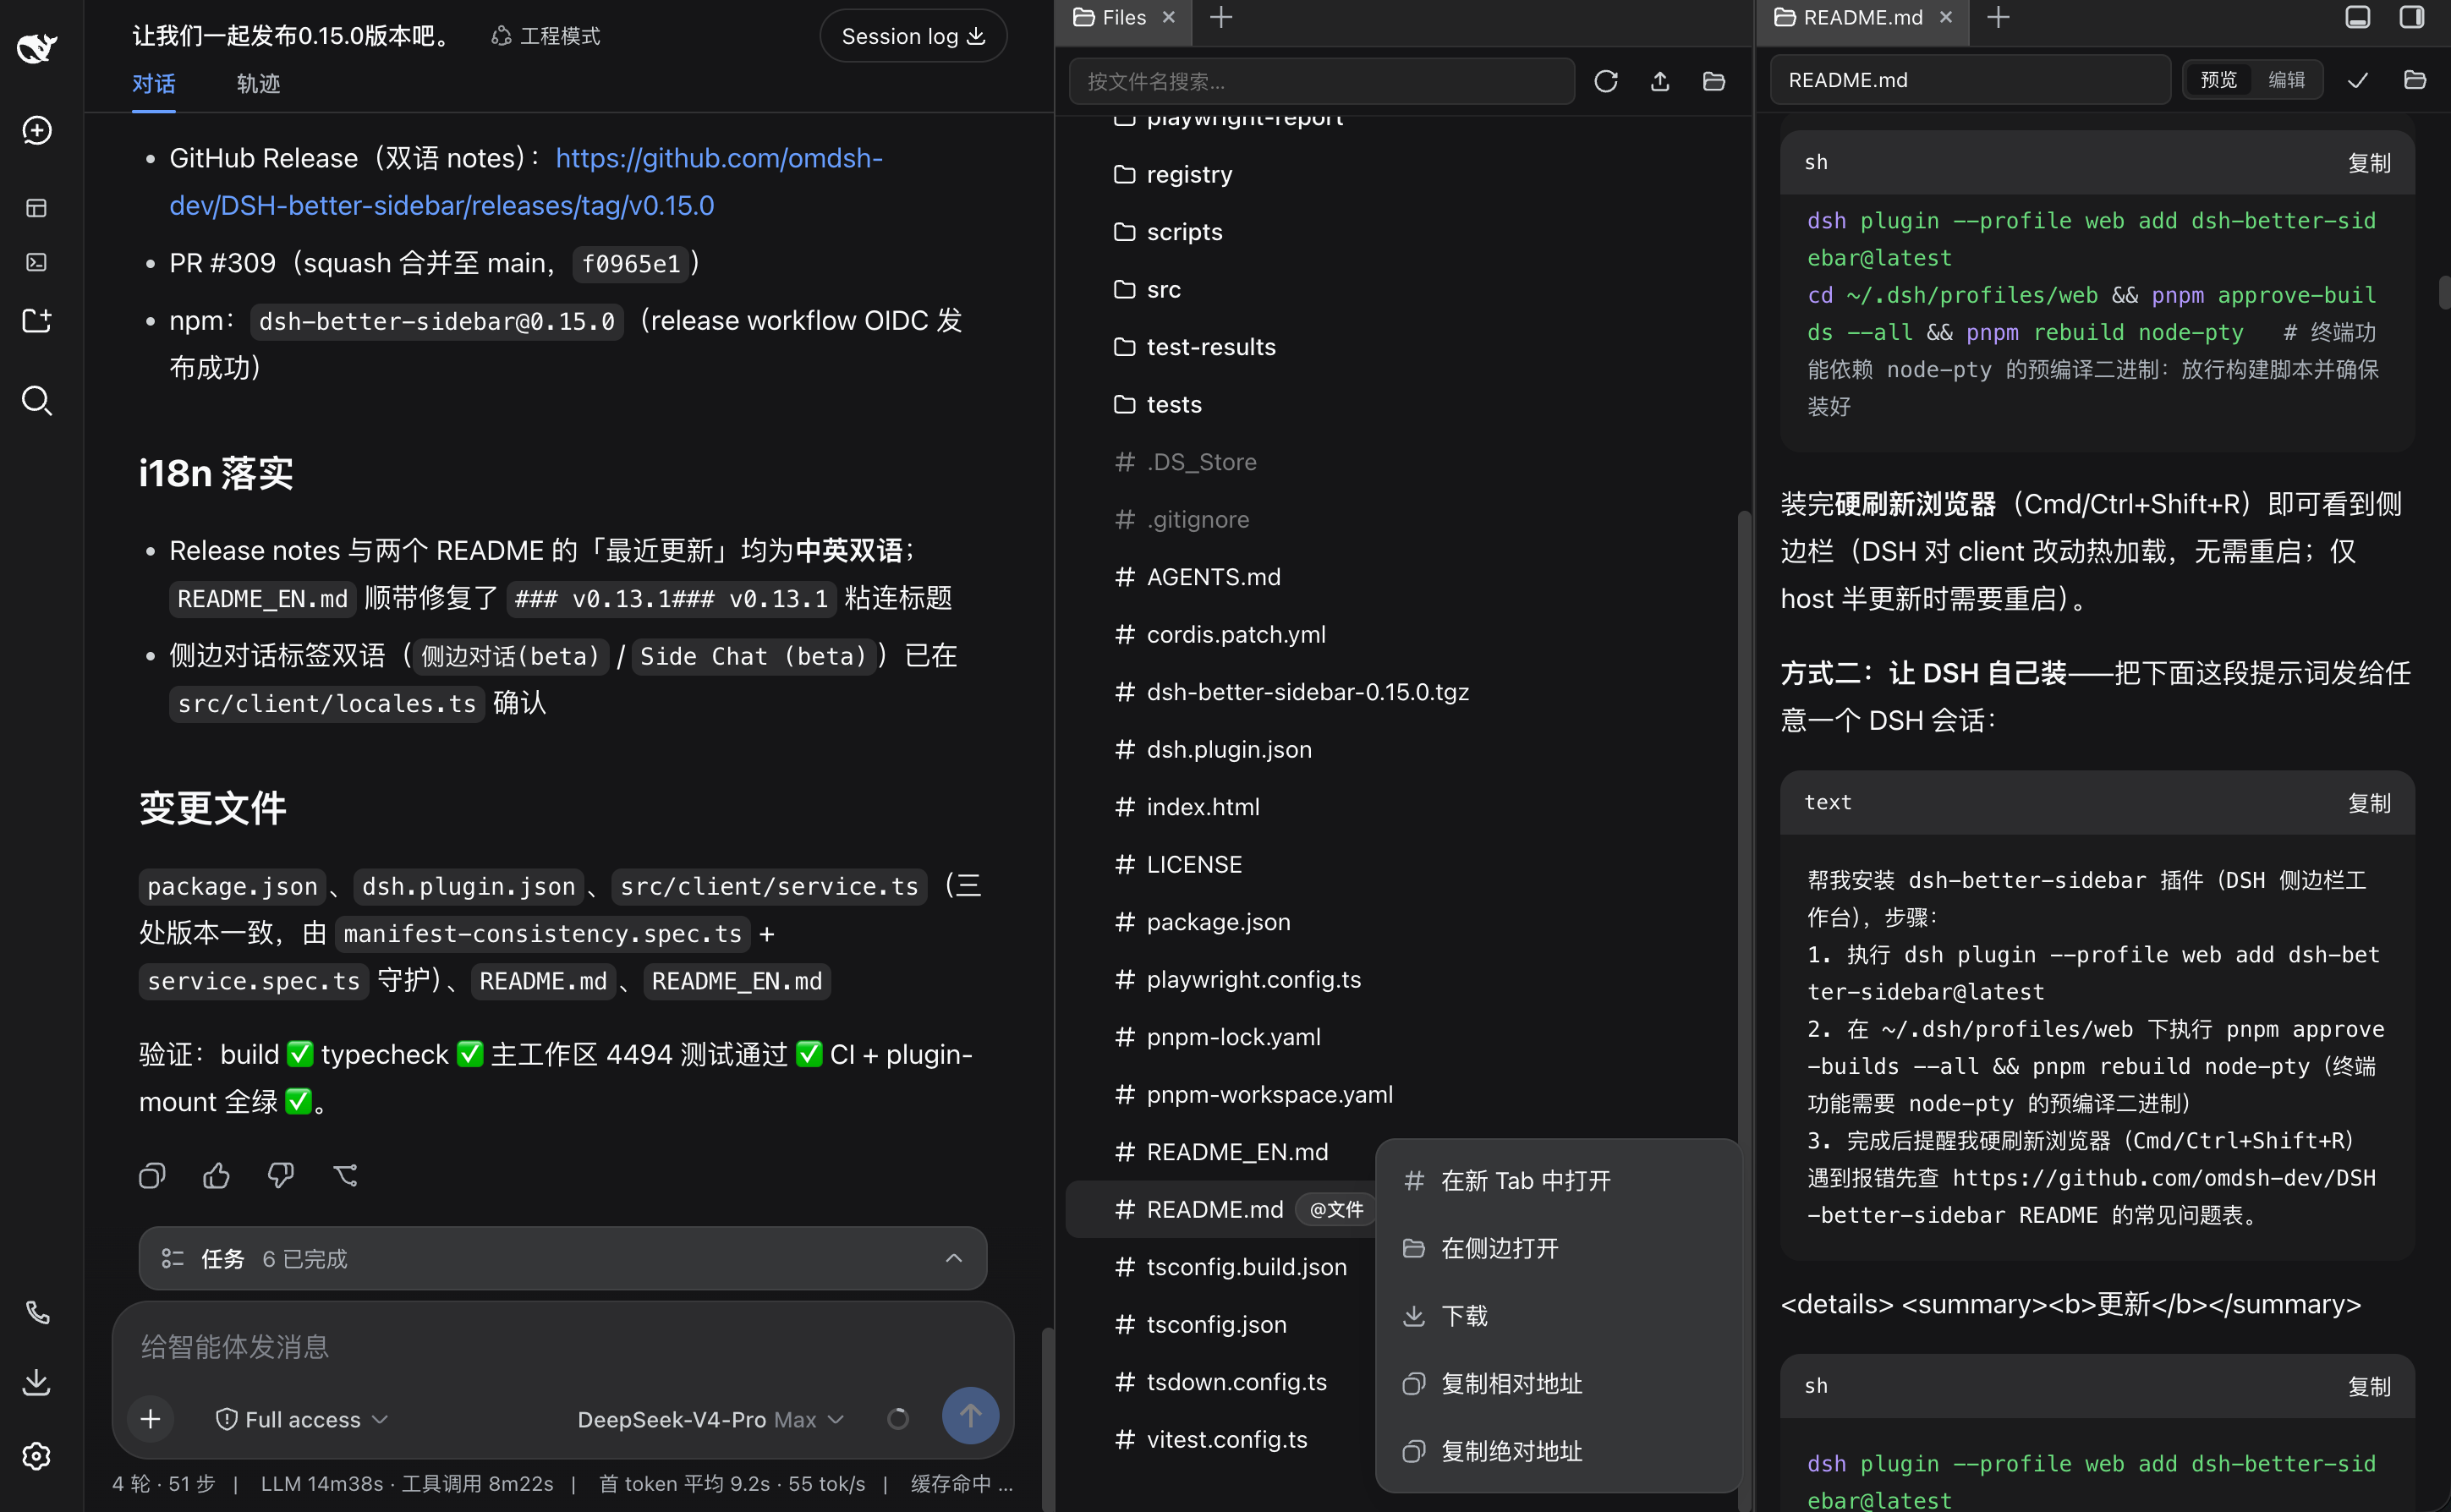The width and height of the screenshot is (2451, 1512).
Task: Open the terminal icon in left sidebar
Action: (37, 262)
